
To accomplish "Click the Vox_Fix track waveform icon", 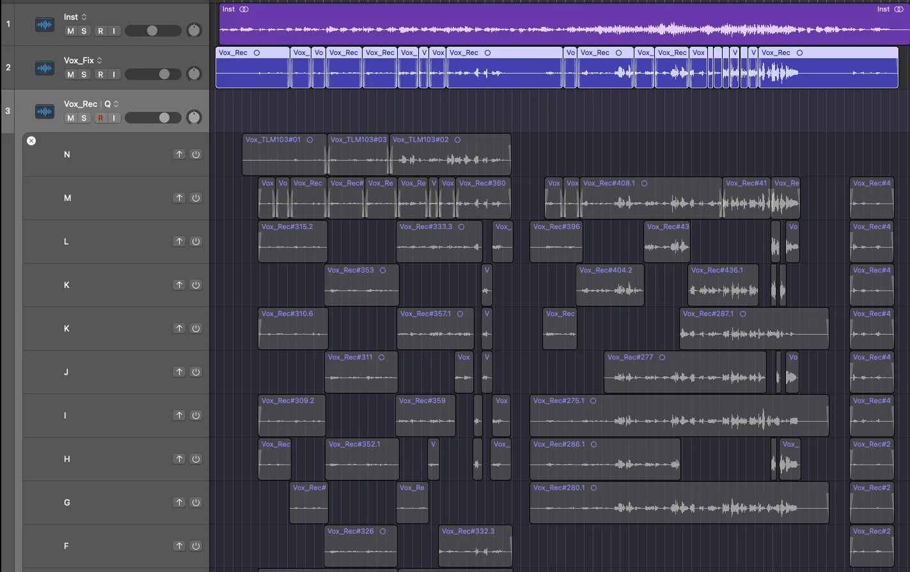I will coord(44,68).
